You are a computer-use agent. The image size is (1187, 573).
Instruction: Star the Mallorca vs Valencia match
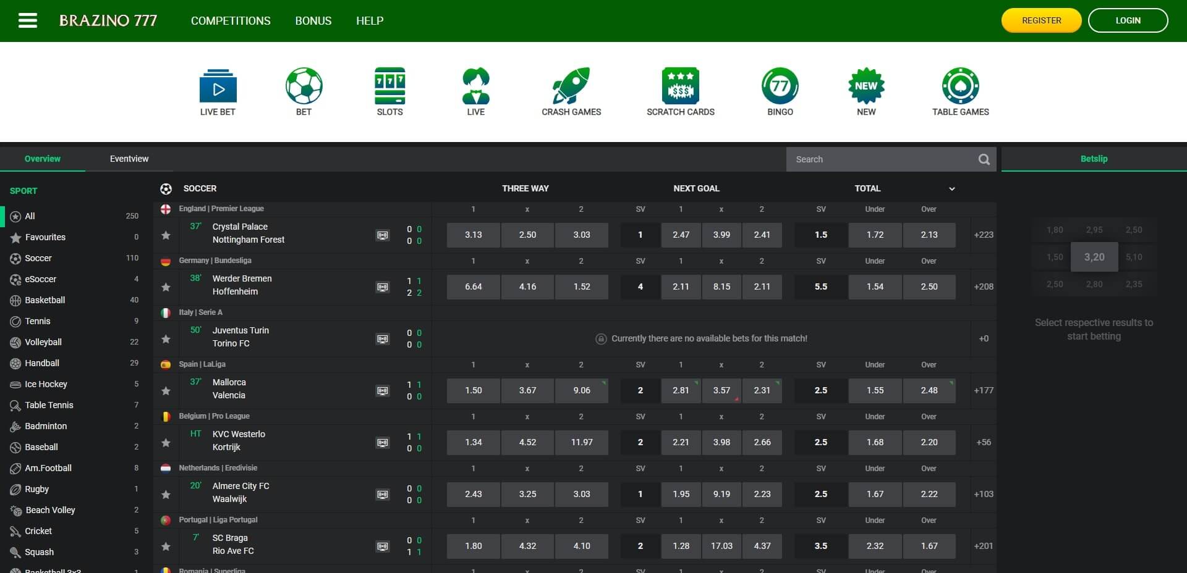pos(165,391)
